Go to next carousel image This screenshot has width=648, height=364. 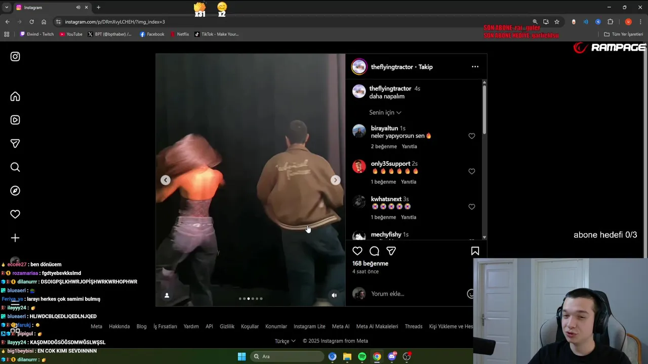tap(335, 180)
